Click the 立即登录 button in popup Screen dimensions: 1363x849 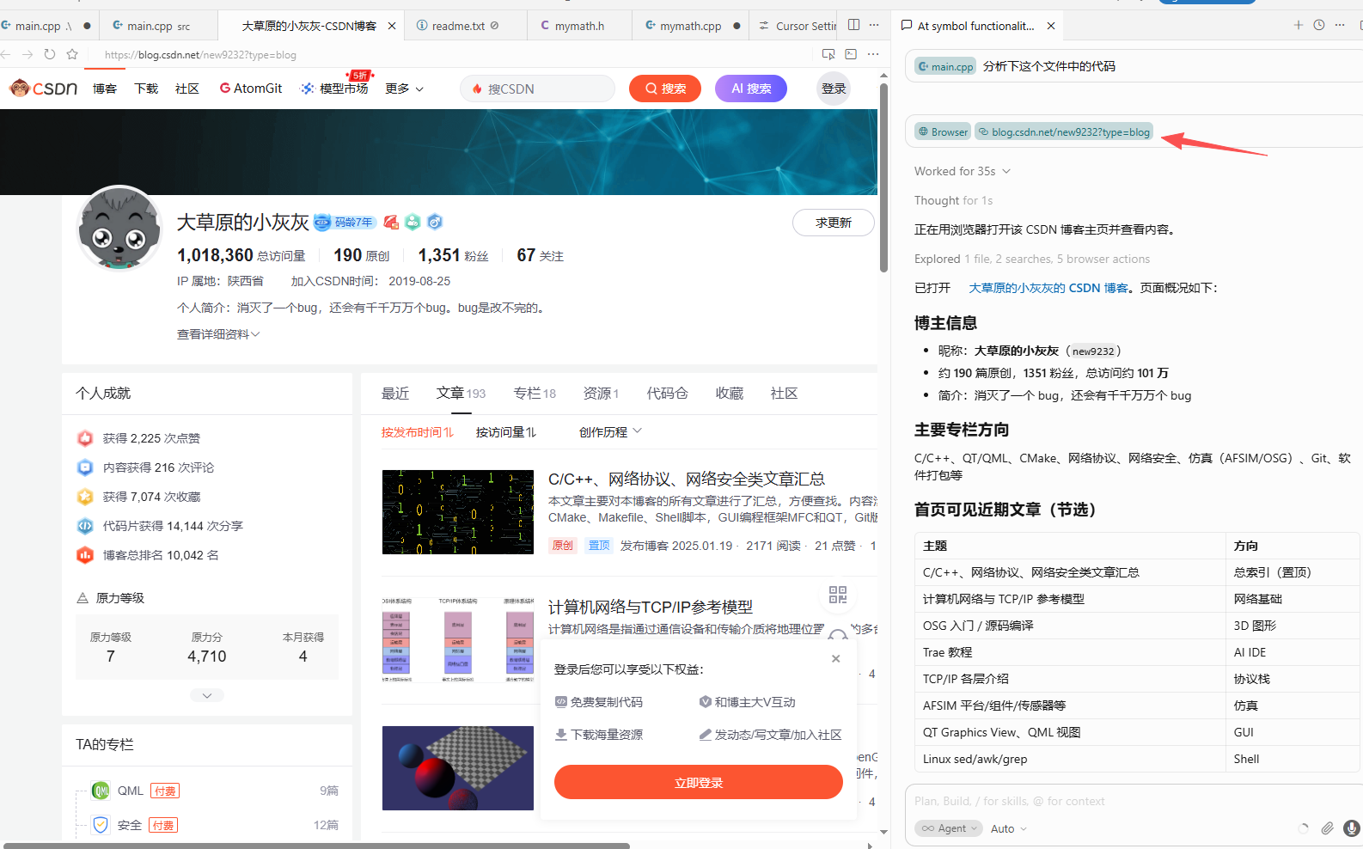point(699,782)
